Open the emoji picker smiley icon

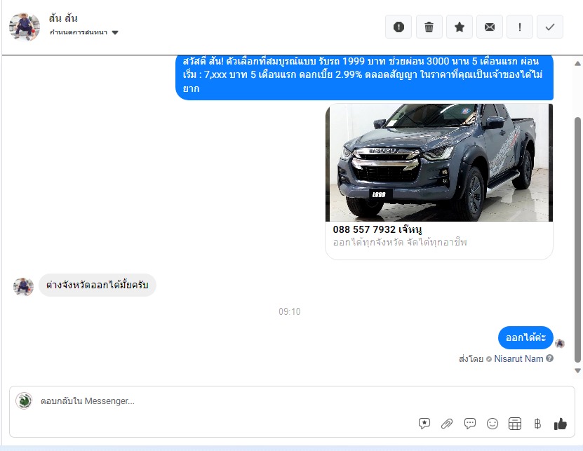tap(492, 424)
